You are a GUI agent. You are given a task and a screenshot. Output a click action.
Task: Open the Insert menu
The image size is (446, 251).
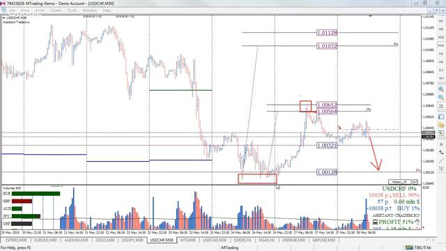click(40, 10)
